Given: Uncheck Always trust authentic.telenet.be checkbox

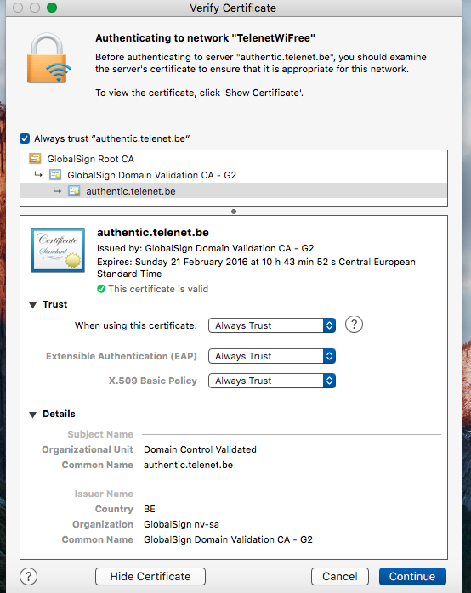Looking at the screenshot, I should point(25,138).
